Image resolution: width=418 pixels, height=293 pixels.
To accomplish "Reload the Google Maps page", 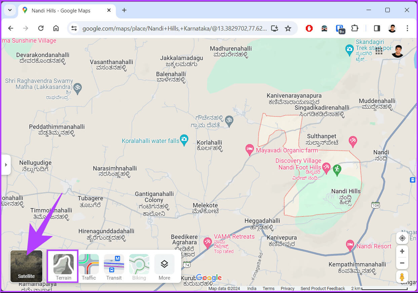I will pyautogui.click(x=41, y=28).
